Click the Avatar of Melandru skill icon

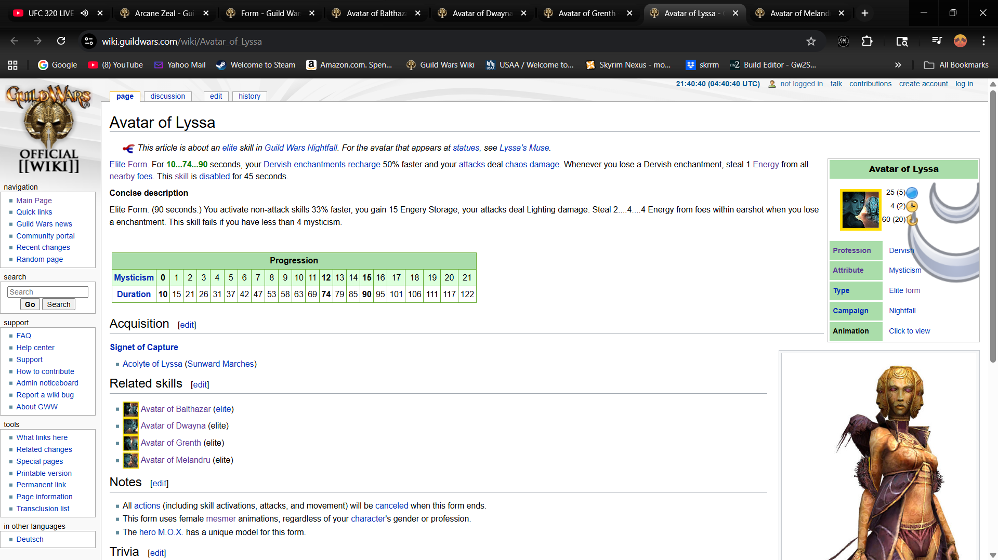pyautogui.click(x=130, y=460)
